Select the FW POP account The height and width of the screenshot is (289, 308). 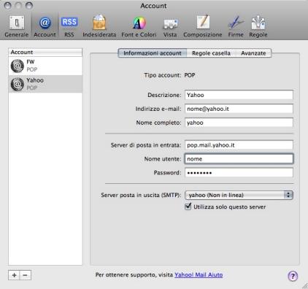tap(45, 66)
